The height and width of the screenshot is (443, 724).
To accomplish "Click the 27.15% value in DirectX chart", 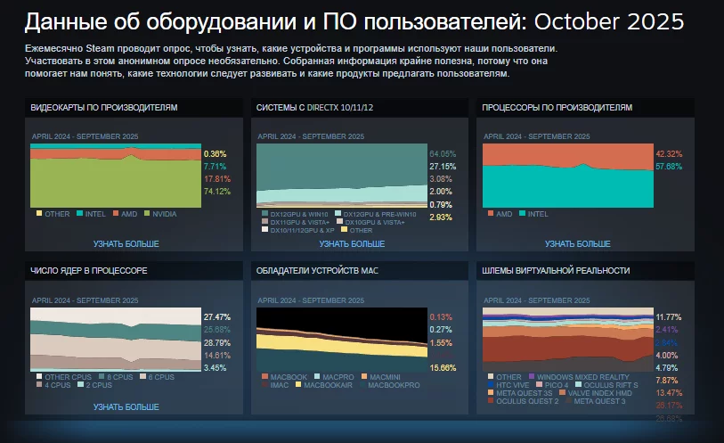I will click(443, 167).
